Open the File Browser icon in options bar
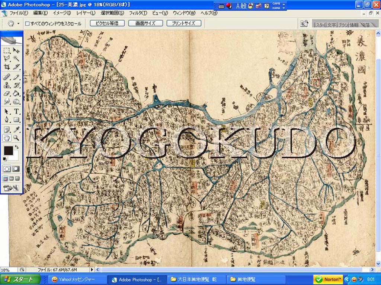381x285 pixels. [304, 23]
